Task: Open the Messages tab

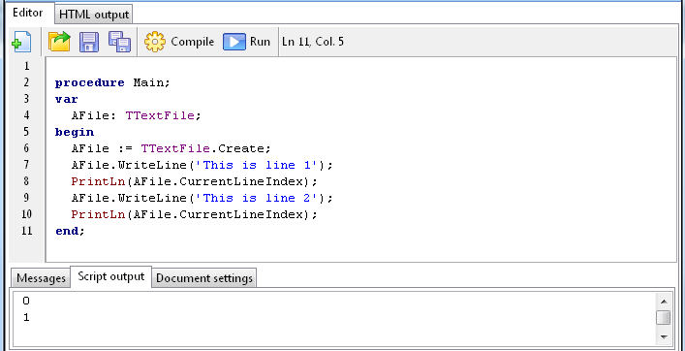Action: pos(41,278)
